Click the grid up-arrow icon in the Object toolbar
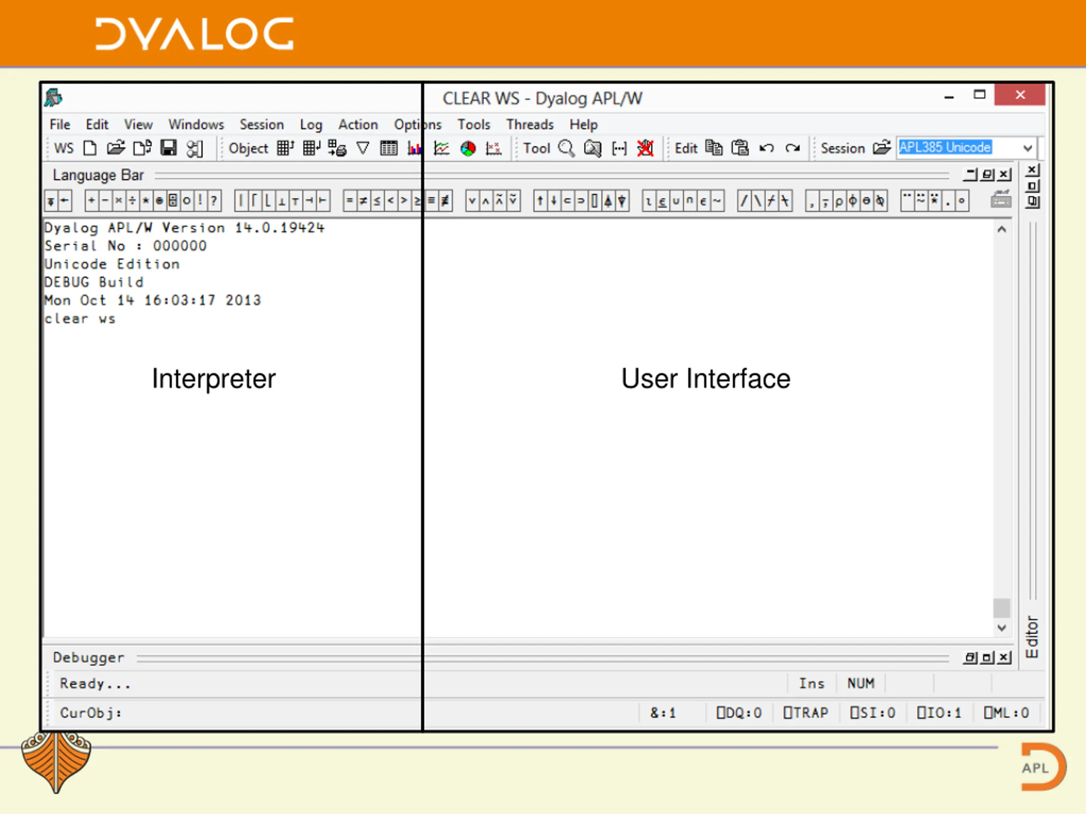Image resolution: width=1086 pixels, height=814 pixels. point(285,148)
